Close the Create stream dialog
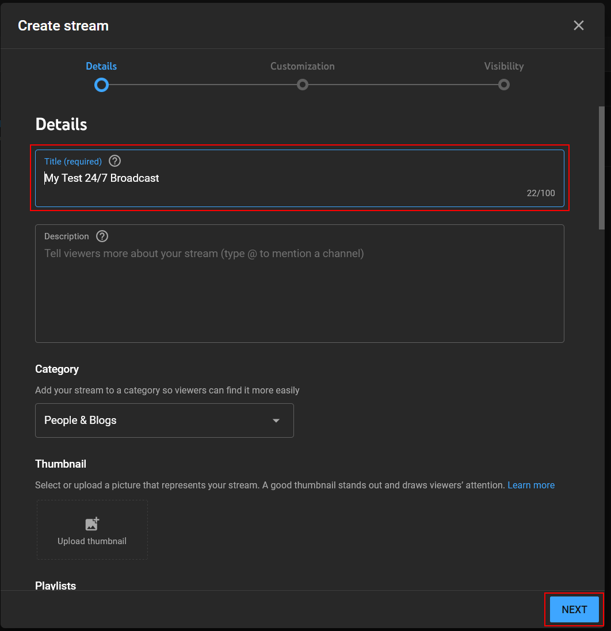Screen dimensions: 611x631 (x=578, y=25)
